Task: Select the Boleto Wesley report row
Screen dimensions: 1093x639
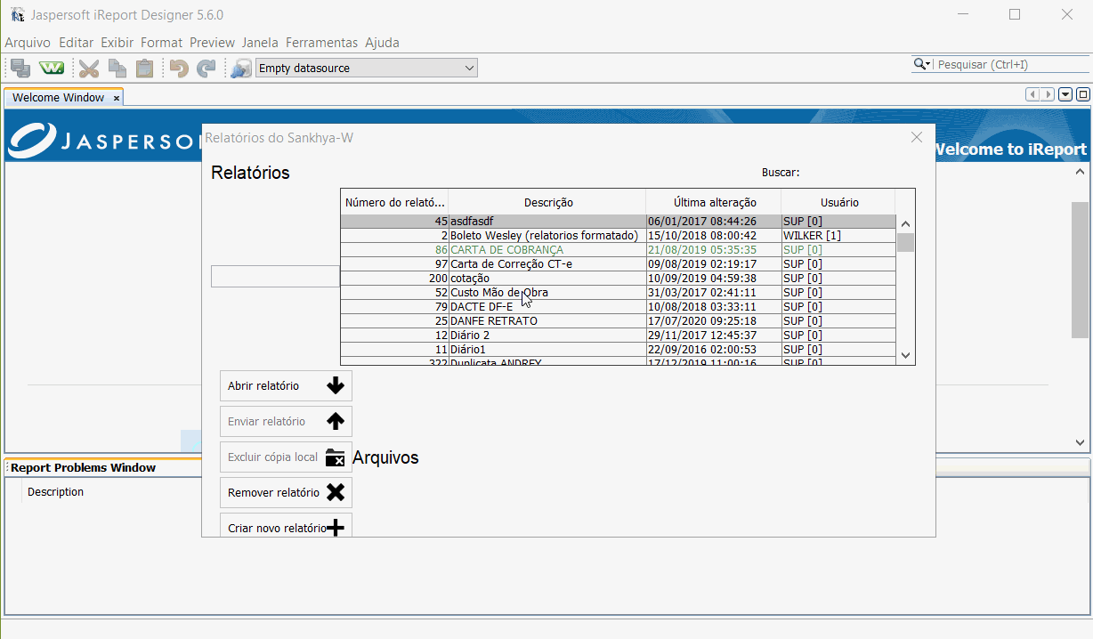Action: tap(618, 235)
